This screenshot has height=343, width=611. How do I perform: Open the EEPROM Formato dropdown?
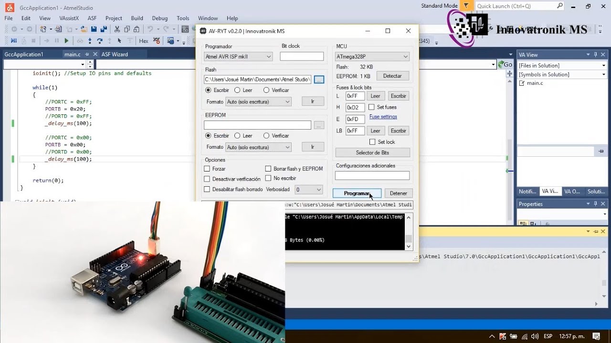click(258, 147)
